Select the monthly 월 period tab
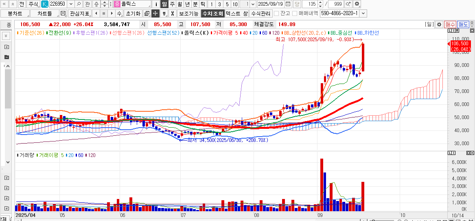The height and width of the screenshot is (221, 475). (179, 4)
